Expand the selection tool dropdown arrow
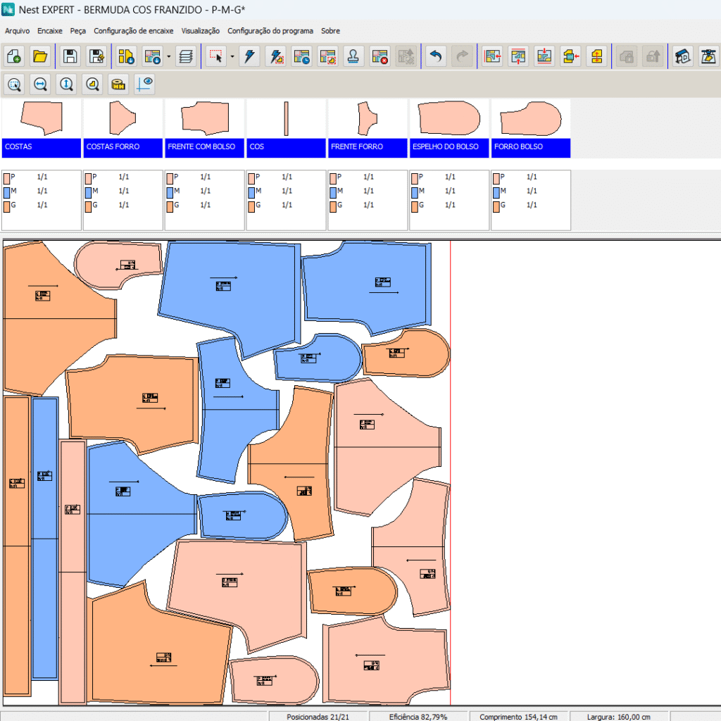The height and width of the screenshot is (721, 721). click(232, 57)
